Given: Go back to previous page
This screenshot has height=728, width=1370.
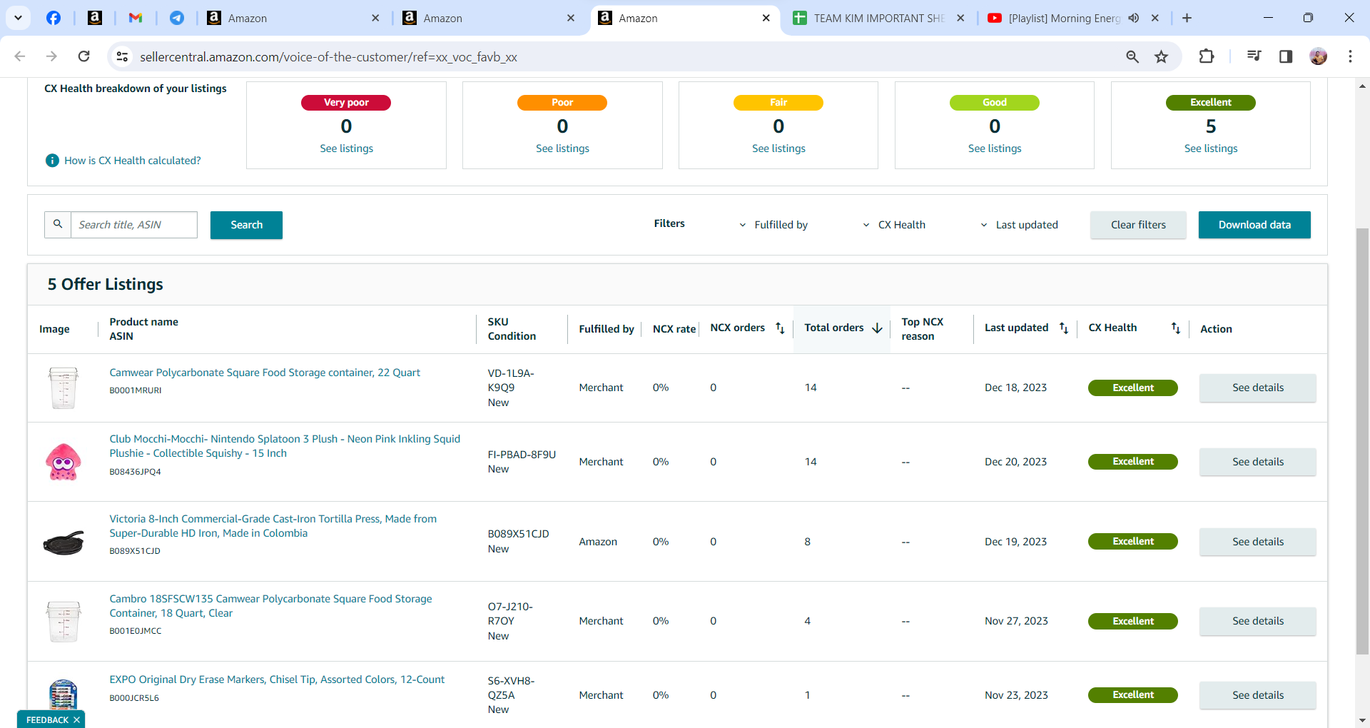Looking at the screenshot, I should tap(20, 56).
